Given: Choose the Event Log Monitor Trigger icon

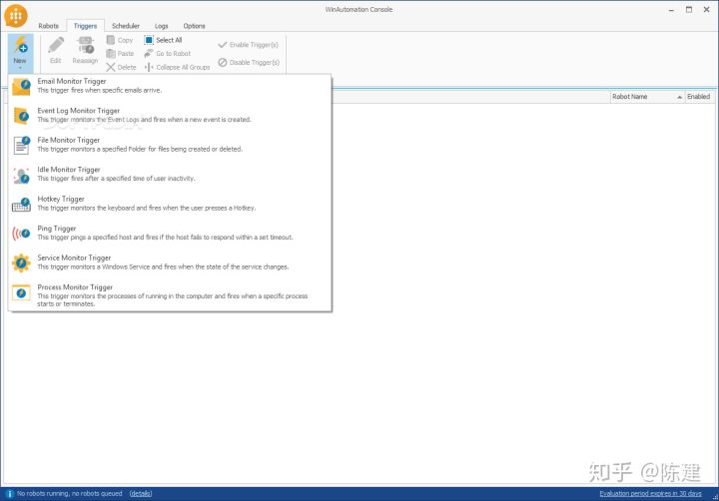Looking at the screenshot, I should 21,116.
